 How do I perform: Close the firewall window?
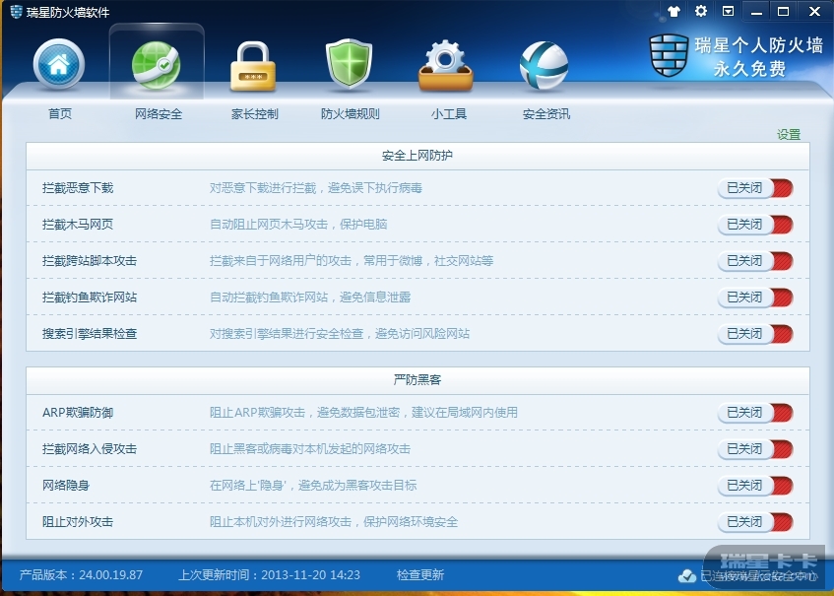(x=814, y=11)
